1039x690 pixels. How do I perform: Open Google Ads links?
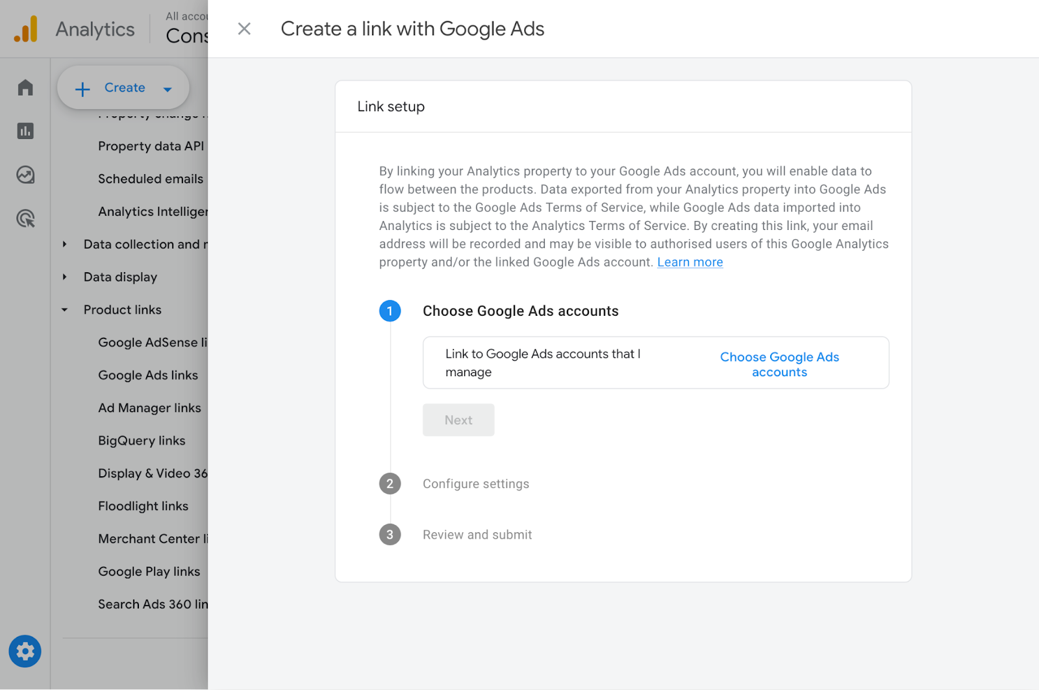148,375
